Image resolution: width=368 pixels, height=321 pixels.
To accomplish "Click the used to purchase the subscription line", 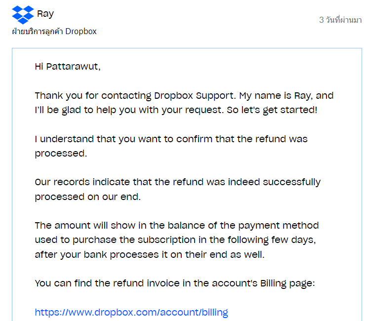I will [175, 240].
